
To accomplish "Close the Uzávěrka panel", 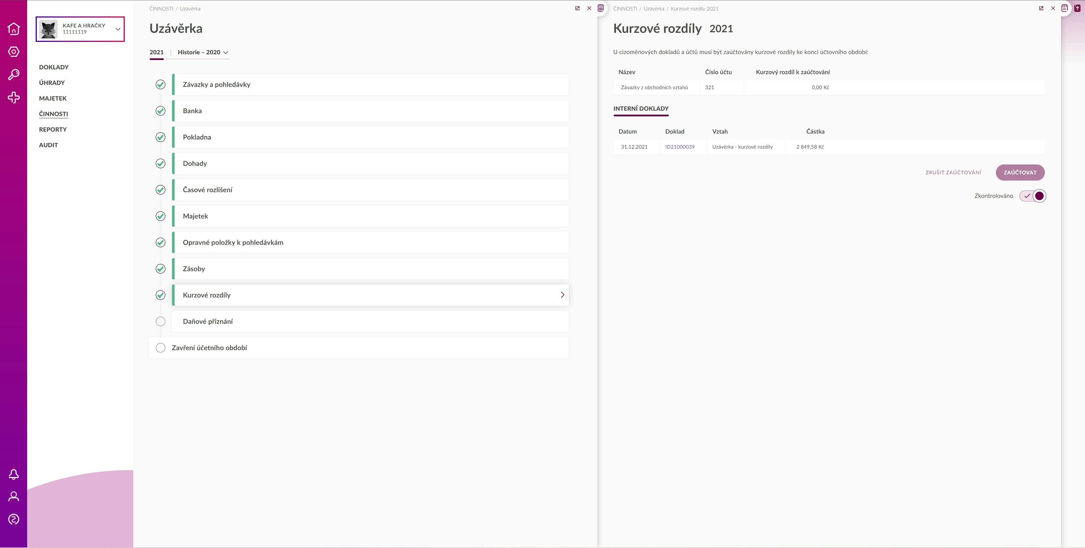I will coord(589,8).
